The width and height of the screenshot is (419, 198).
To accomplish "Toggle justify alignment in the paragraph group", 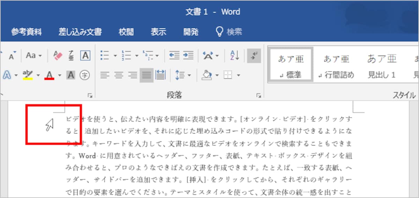I will coord(147,75).
